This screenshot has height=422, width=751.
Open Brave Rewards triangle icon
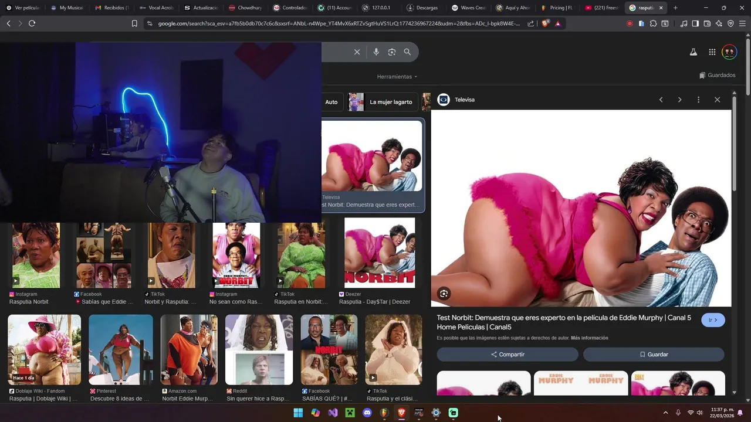(557, 23)
